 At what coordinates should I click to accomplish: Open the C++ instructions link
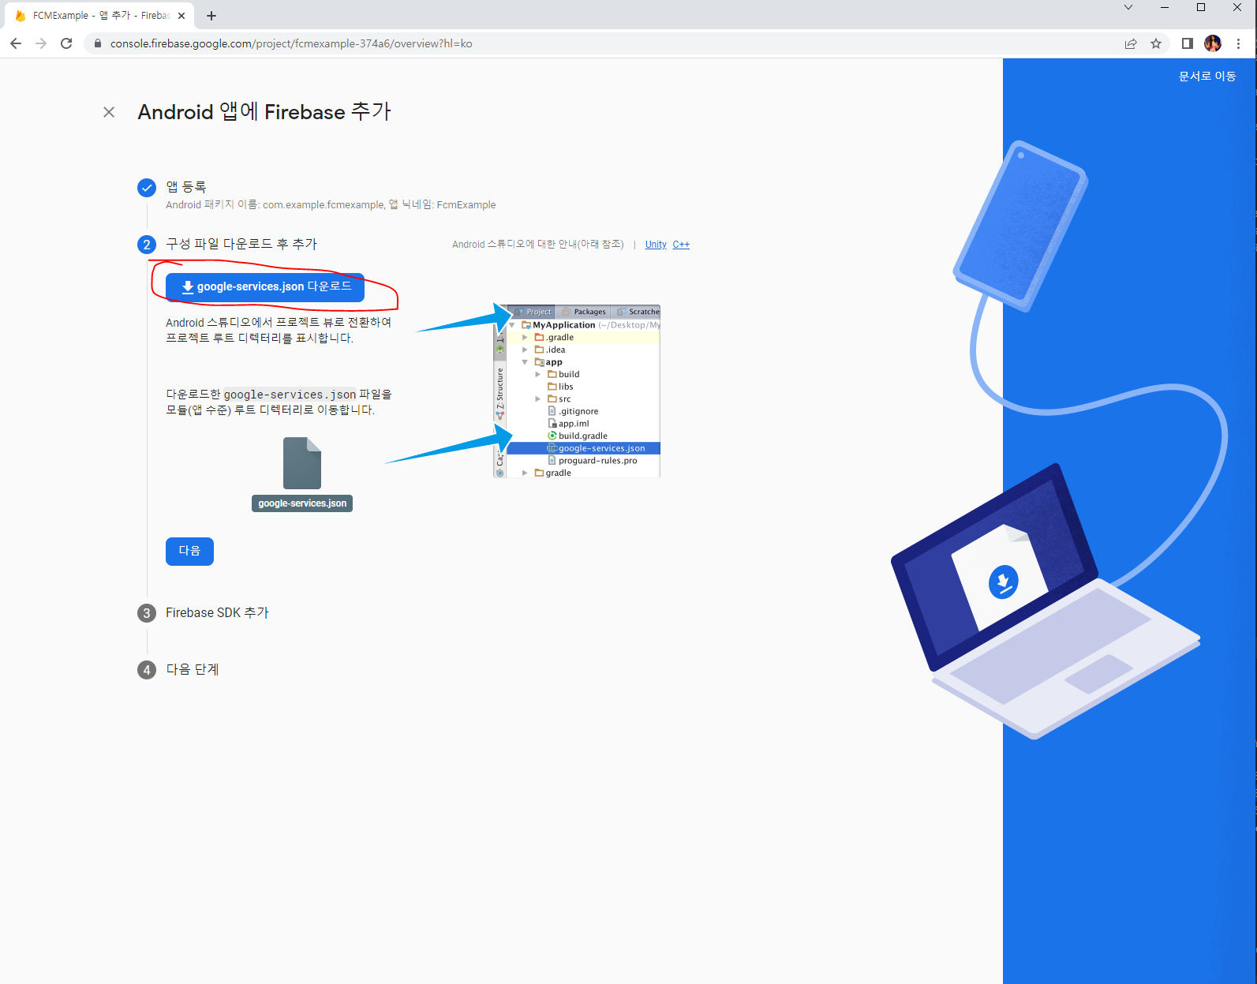pos(681,245)
